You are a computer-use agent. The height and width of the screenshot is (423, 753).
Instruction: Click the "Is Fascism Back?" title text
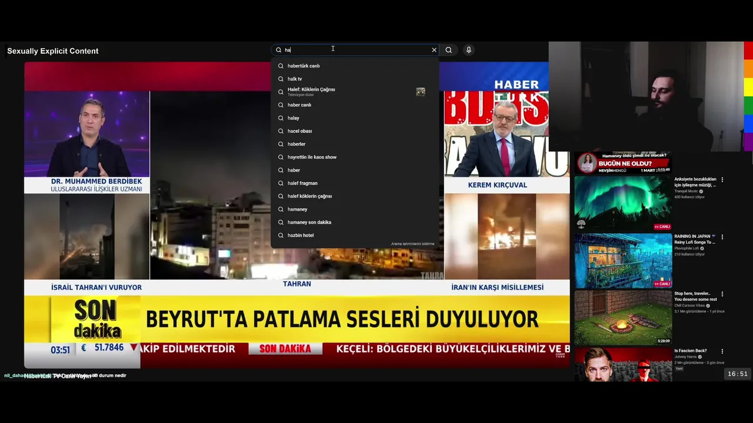point(691,351)
